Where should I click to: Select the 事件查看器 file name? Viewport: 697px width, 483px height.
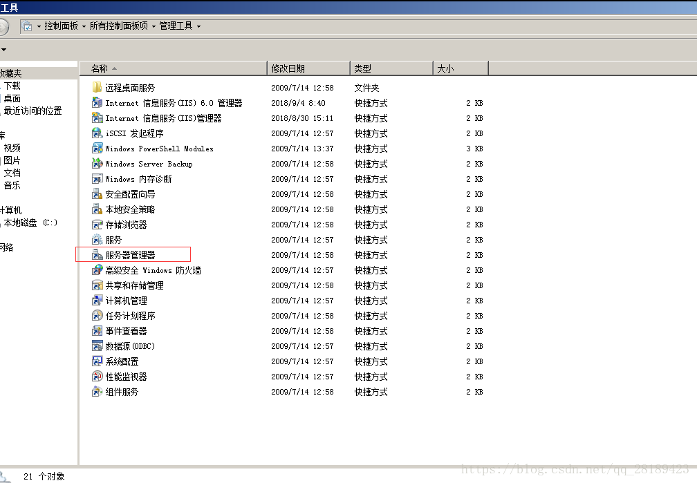[127, 331]
